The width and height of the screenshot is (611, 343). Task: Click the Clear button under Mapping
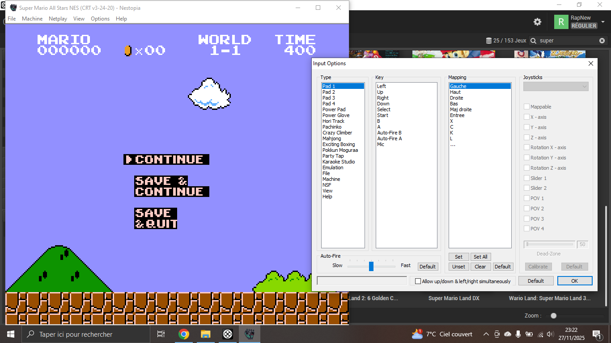click(480, 267)
